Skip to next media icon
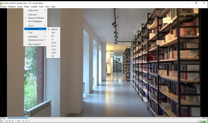 pyautogui.click(x=12, y=121)
